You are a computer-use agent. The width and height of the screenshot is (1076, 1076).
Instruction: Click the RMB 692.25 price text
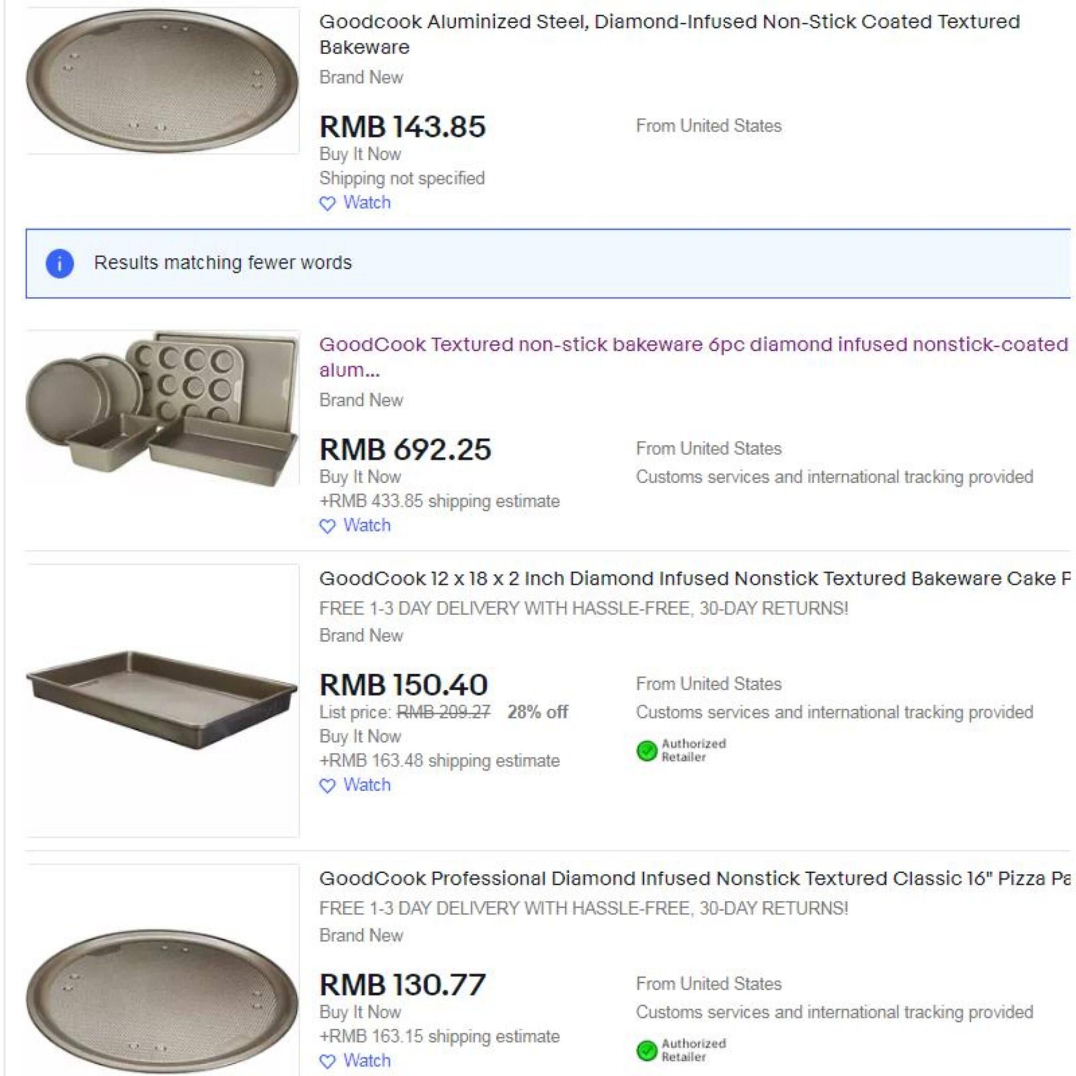pos(405,449)
